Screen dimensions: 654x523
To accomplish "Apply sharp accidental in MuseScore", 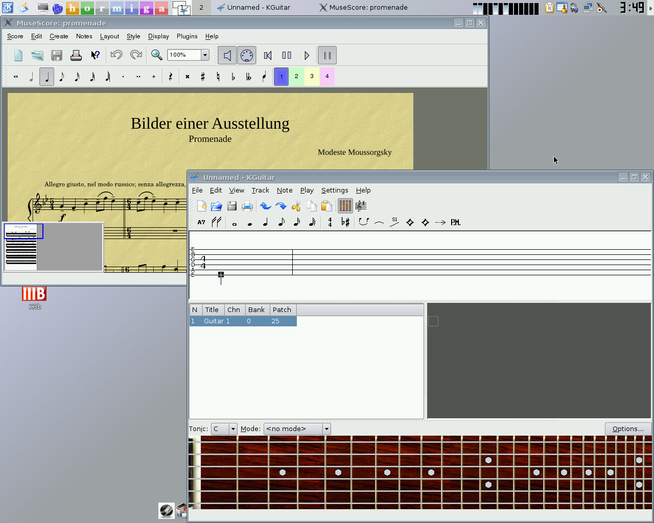I will pyautogui.click(x=203, y=77).
